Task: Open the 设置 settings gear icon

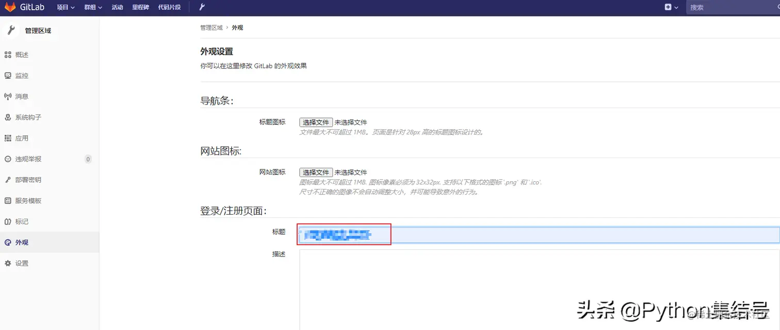Action: pyautogui.click(x=7, y=263)
